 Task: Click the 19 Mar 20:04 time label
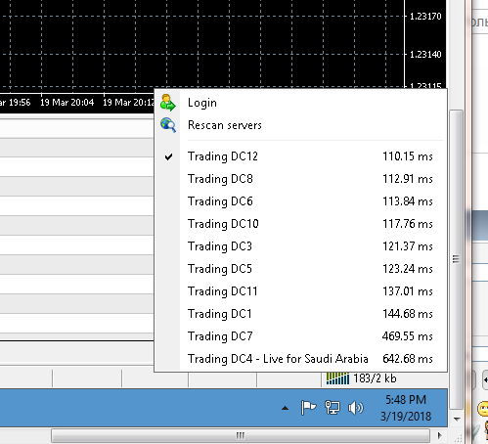[x=67, y=103]
